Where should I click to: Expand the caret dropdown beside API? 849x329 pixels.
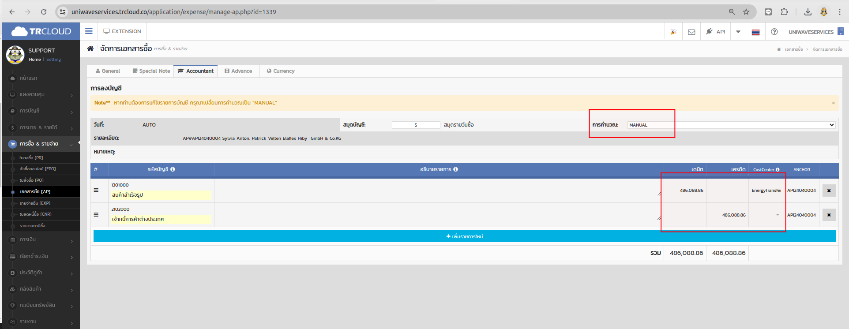tap(738, 32)
